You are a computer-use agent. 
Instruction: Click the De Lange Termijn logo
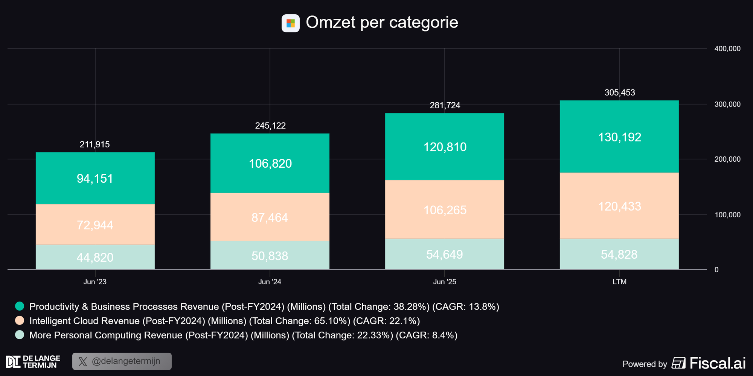click(33, 362)
